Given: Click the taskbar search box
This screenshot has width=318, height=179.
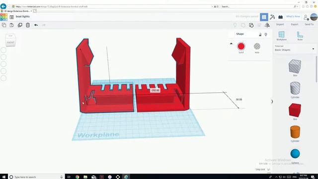Looking at the screenshot, I should [x=36, y=177].
